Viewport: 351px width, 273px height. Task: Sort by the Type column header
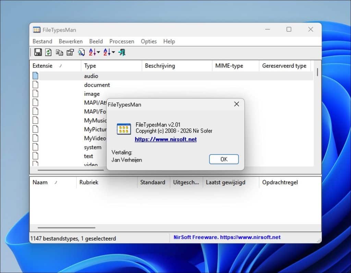(x=111, y=66)
